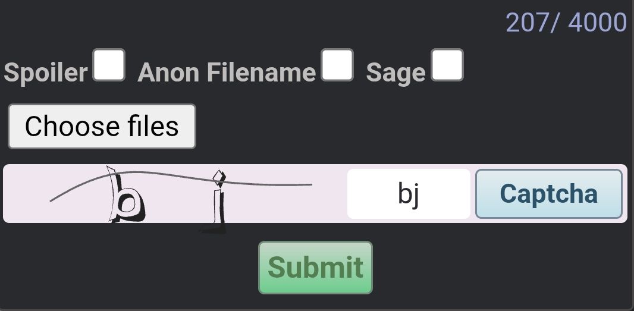Check the Sage checkbox
Viewport: 634px width, 311px height.
tap(447, 65)
